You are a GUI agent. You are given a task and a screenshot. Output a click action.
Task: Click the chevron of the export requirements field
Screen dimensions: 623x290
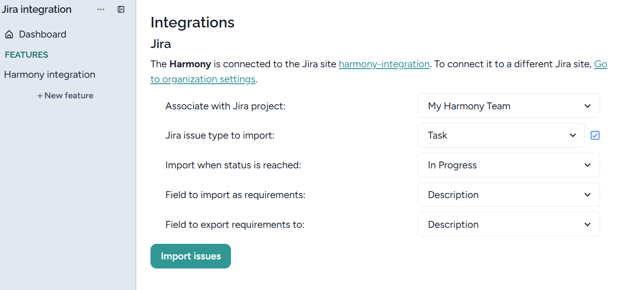click(x=587, y=225)
